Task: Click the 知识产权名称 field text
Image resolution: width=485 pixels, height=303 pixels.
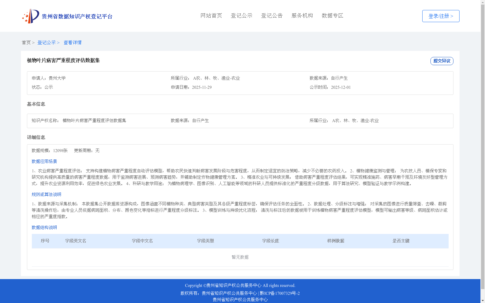Action: 79,121
